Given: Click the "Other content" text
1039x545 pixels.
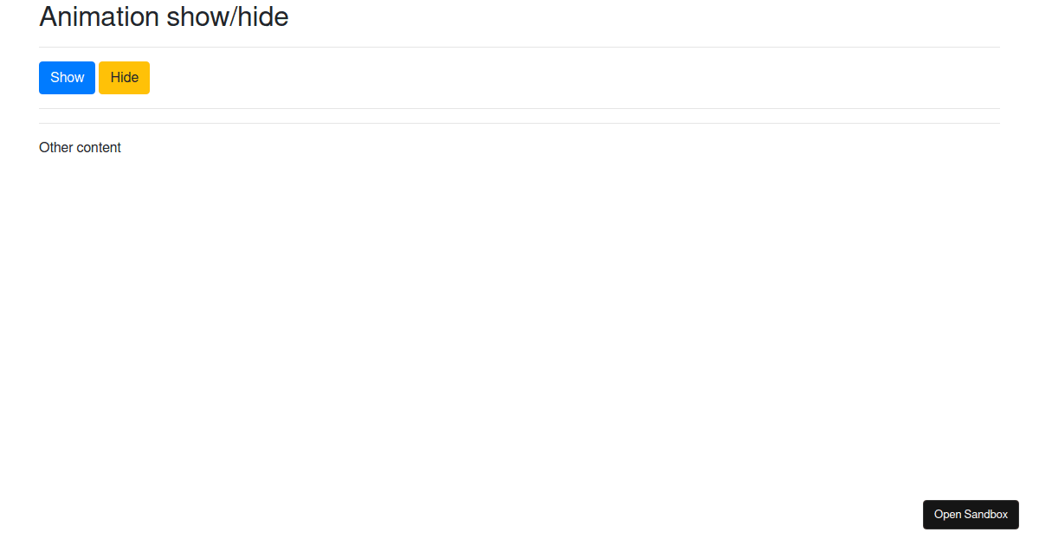Looking at the screenshot, I should coord(80,147).
